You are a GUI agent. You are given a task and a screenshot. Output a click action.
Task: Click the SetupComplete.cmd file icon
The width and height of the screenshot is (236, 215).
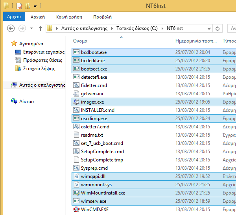click(76, 152)
